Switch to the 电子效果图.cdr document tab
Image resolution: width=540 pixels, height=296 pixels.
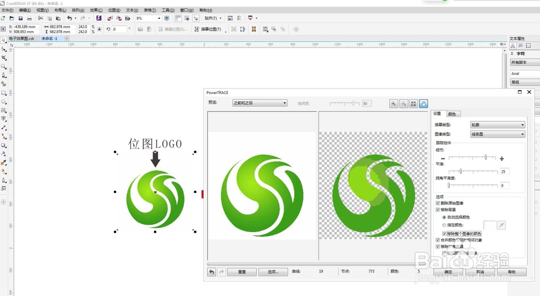point(22,38)
